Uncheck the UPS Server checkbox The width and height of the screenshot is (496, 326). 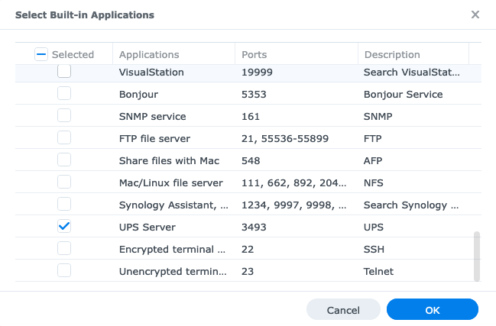64,227
